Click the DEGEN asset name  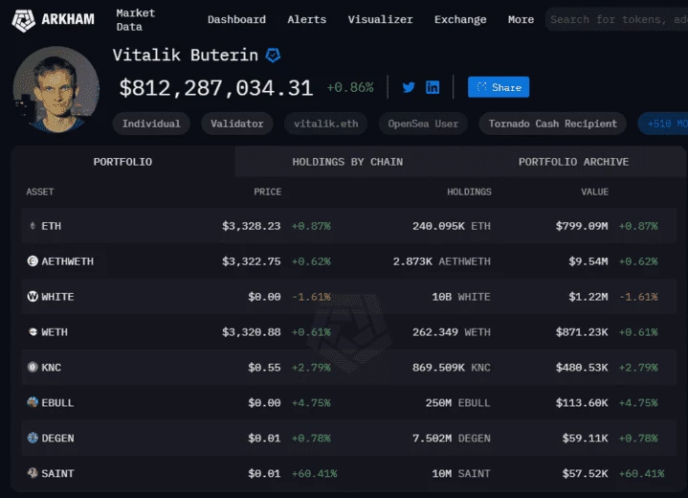pos(58,438)
